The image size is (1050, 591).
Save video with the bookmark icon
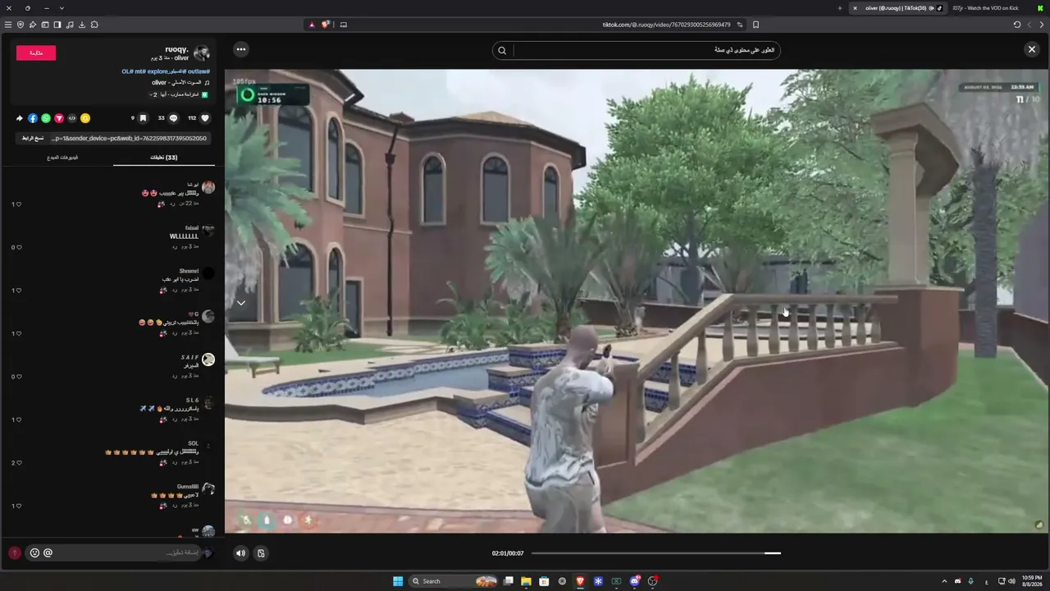pos(143,118)
